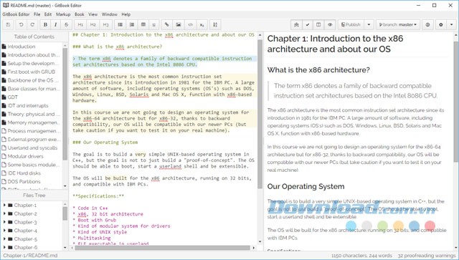Image resolution: width=459 pixels, height=260 pixels.
Task: Redo the last undone edit
Action: [x=32, y=24]
